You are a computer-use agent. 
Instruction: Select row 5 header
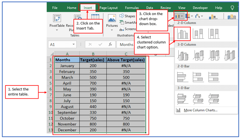51,83
